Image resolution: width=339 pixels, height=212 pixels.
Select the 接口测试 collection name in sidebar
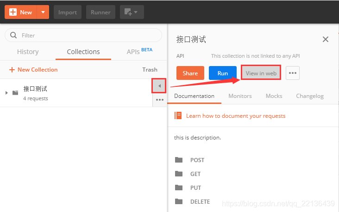(35, 89)
